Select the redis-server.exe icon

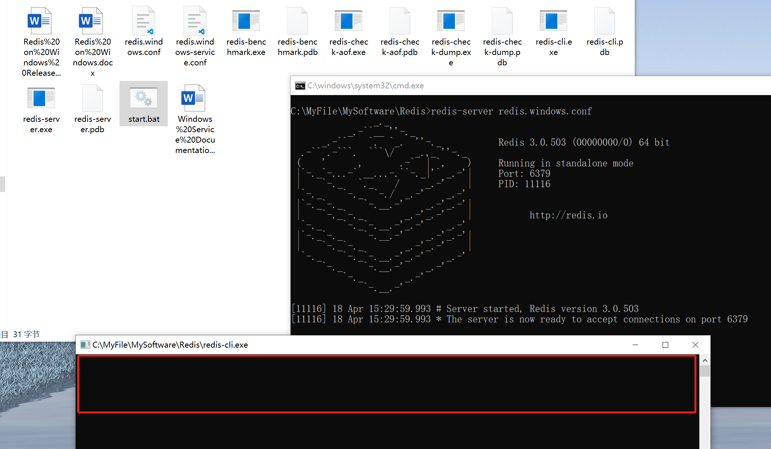[x=41, y=98]
